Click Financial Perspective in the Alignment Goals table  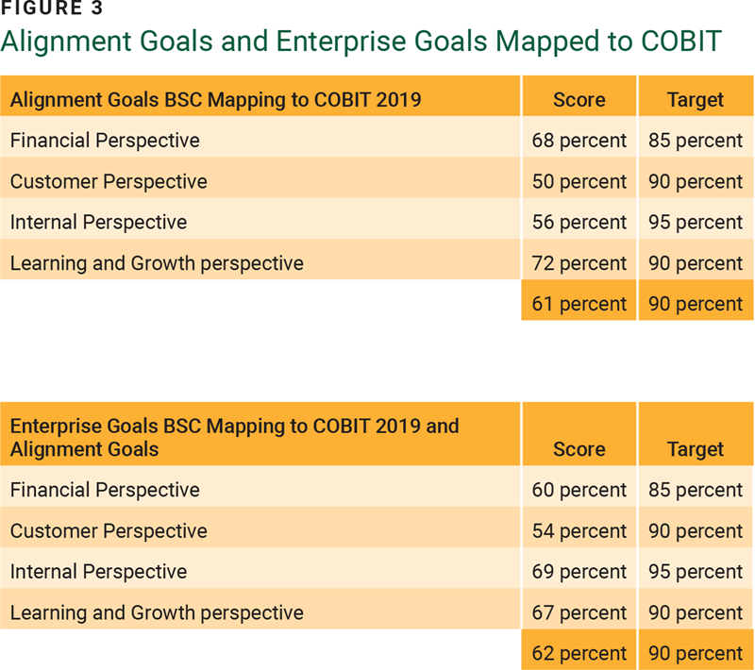[x=105, y=141]
